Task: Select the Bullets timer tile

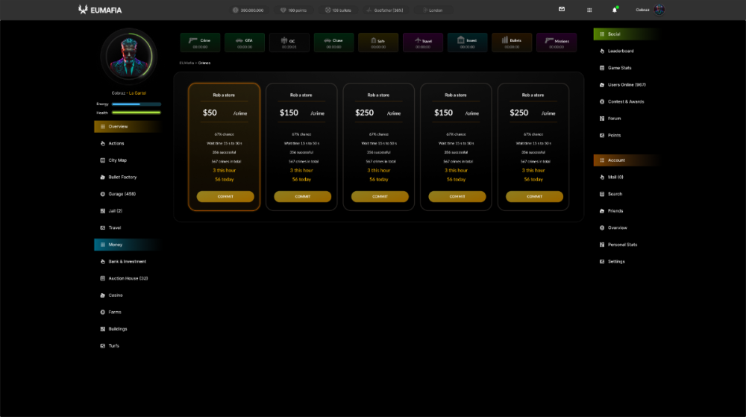Action: (512, 43)
